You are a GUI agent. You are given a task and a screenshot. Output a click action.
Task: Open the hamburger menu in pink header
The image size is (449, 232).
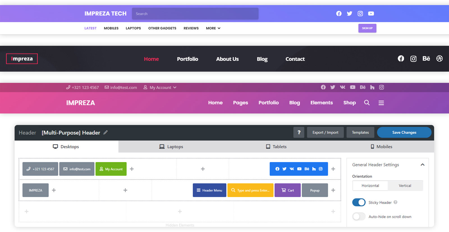(x=381, y=103)
